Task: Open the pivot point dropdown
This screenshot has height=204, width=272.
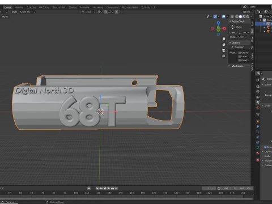Action: tap(100, 12)
